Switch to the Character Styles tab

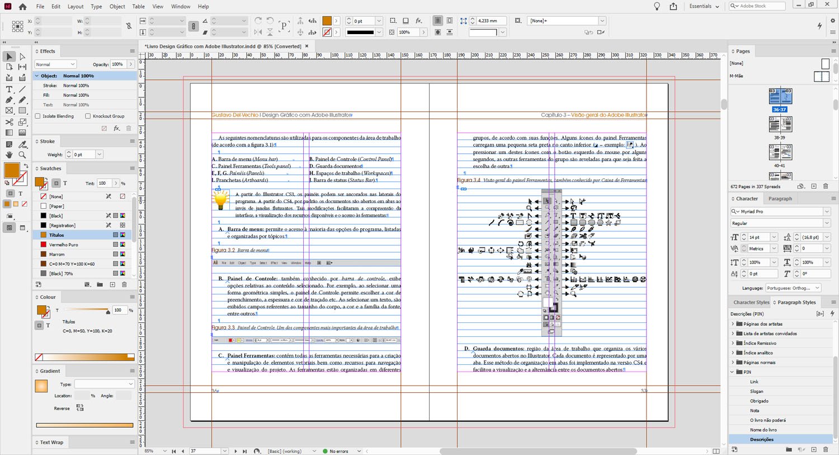pyautogui.click(x=751, y=302)
